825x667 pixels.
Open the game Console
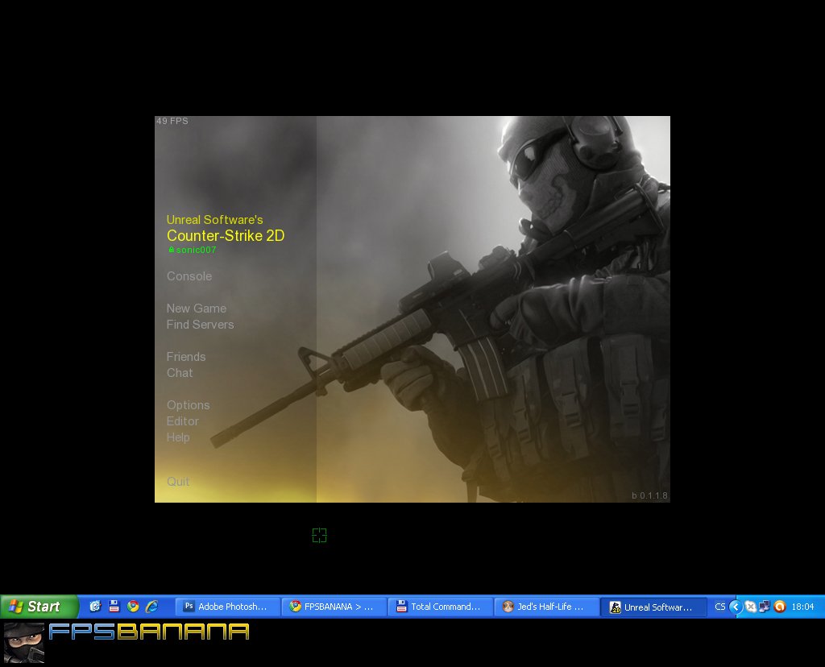pos(189,276)
